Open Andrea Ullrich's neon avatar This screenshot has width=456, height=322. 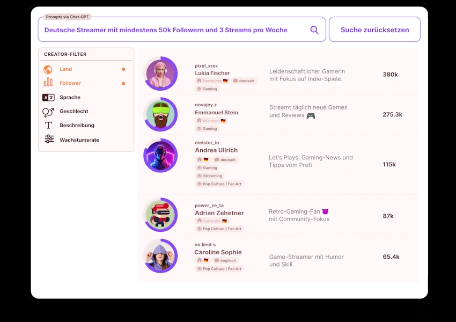[x=160, y=156]
